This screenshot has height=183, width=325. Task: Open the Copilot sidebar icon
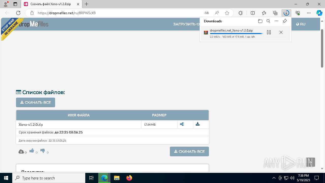coord(319,13)
